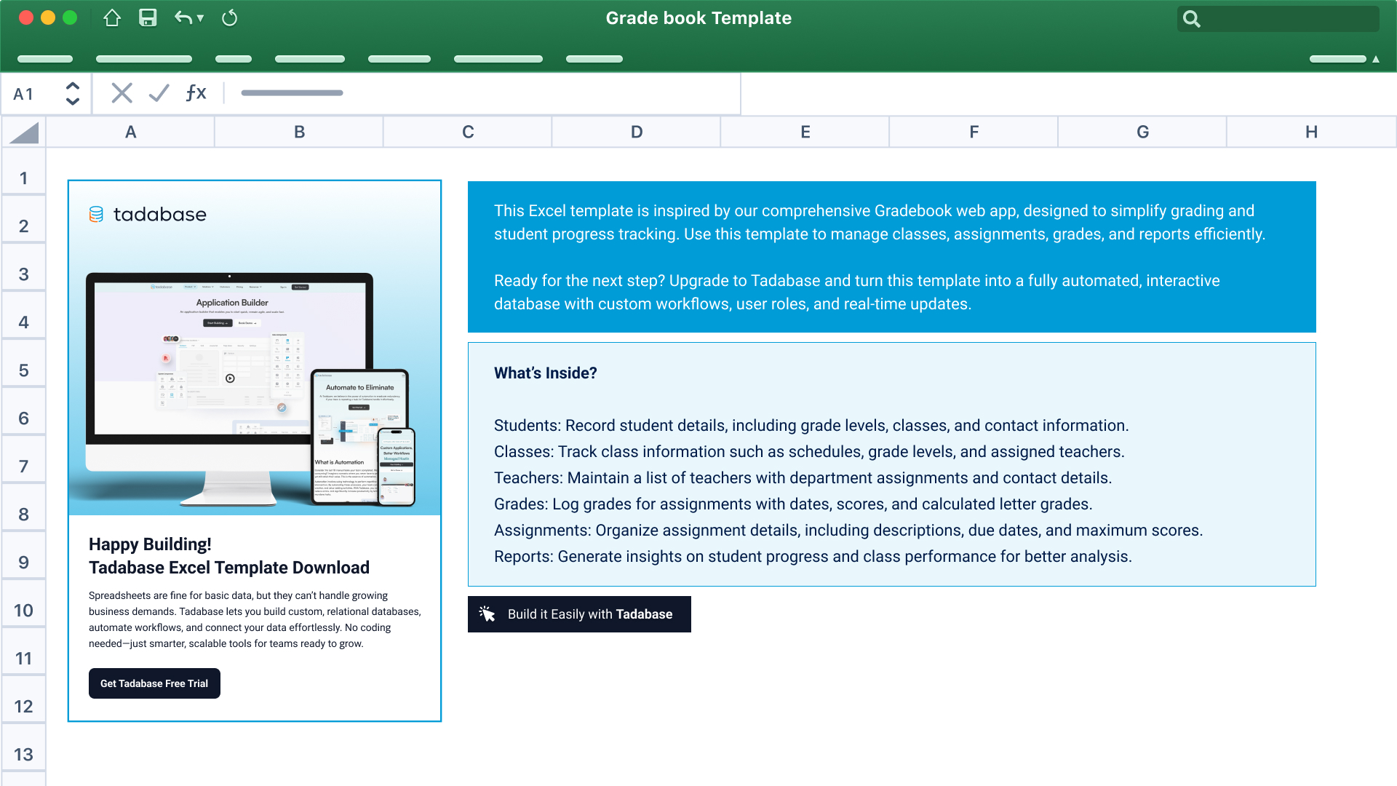Click the Redo circular arrow icon
Screen dimensions: 1397x786
click(x=229, y=18)
